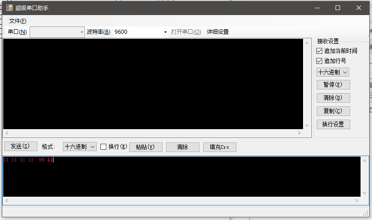Click receive area scroll up arrow
The height and width of the screenshot is (220, 372).
307,43
